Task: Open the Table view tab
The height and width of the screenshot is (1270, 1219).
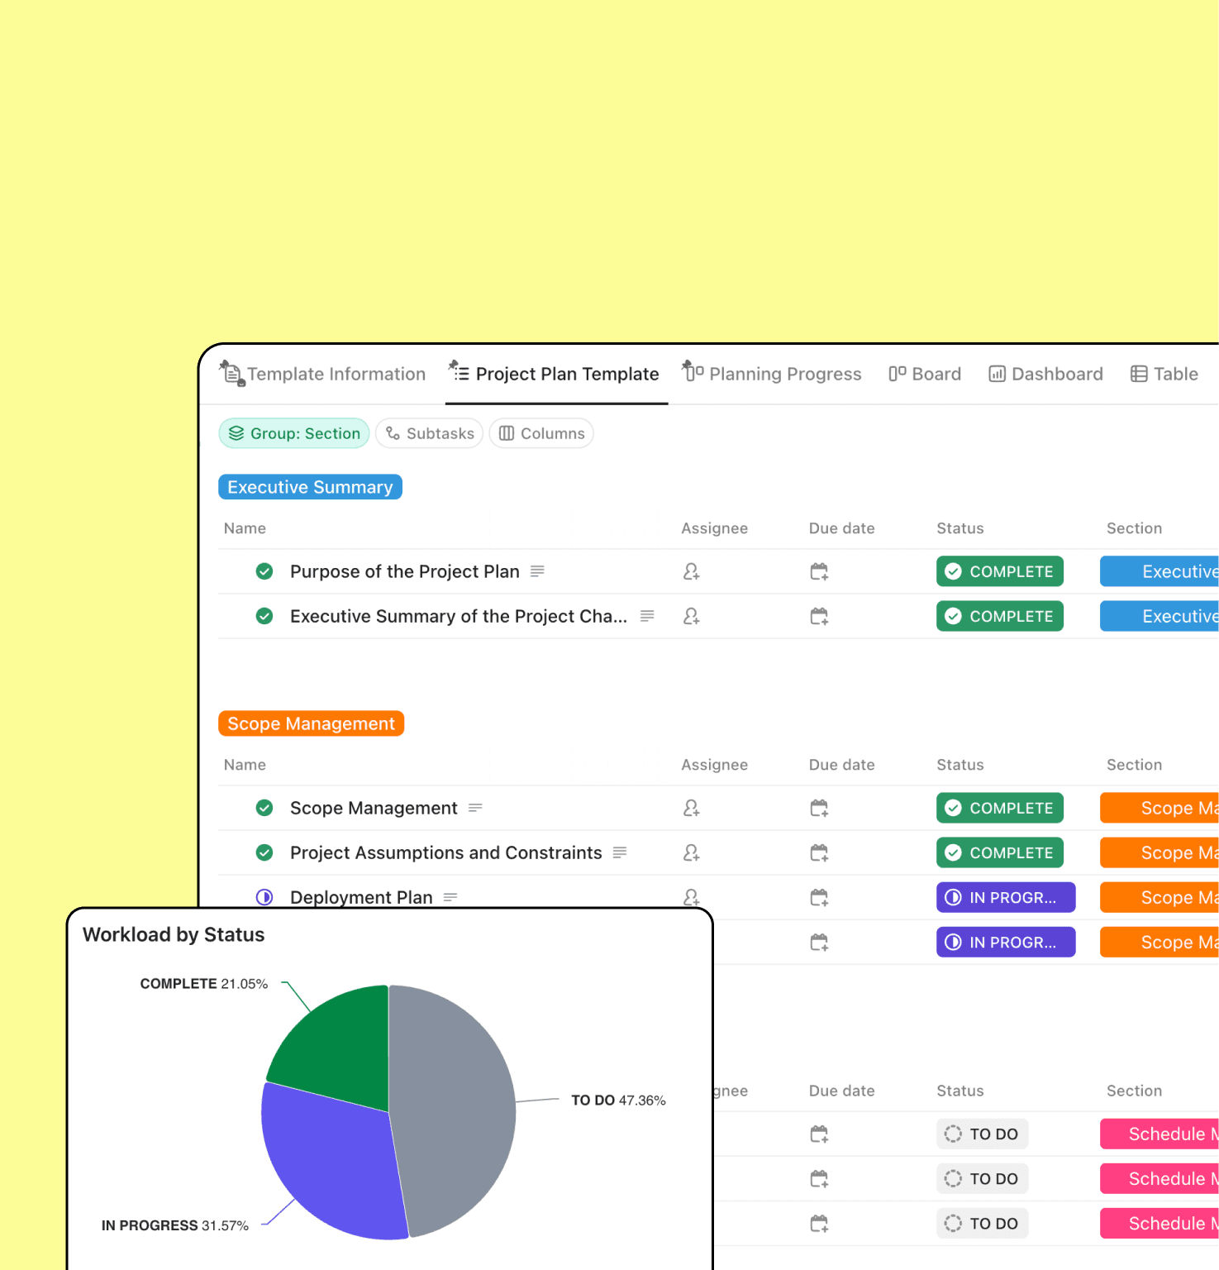Action: tap(1164, 374)
